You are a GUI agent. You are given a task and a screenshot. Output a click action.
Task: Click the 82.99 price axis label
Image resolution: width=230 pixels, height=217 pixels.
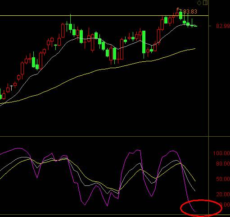[223, 26]
